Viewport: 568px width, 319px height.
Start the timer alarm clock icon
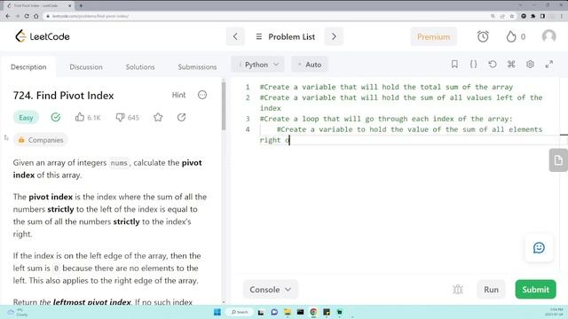(483, 36)
